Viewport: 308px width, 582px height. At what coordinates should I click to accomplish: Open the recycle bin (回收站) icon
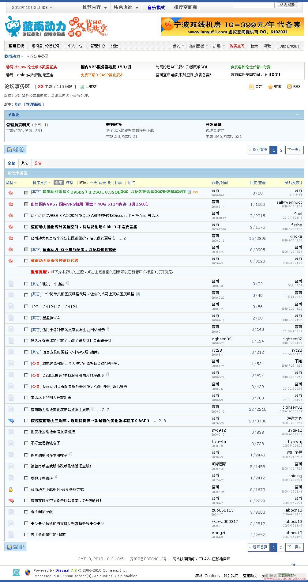point(82,87)
